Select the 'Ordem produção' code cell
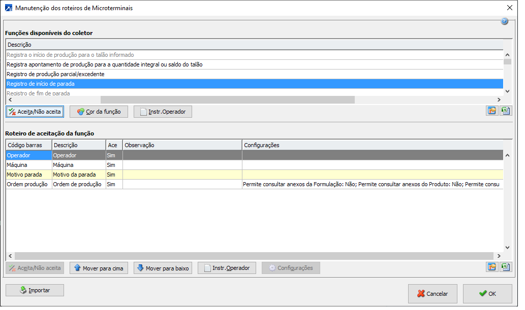The width and height of the screenshot is (525, 310). [29, 184]
